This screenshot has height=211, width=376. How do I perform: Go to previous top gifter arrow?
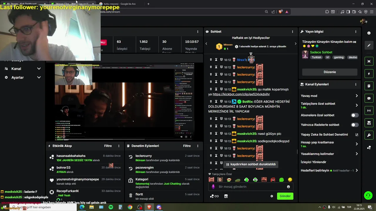pos(206,44)
